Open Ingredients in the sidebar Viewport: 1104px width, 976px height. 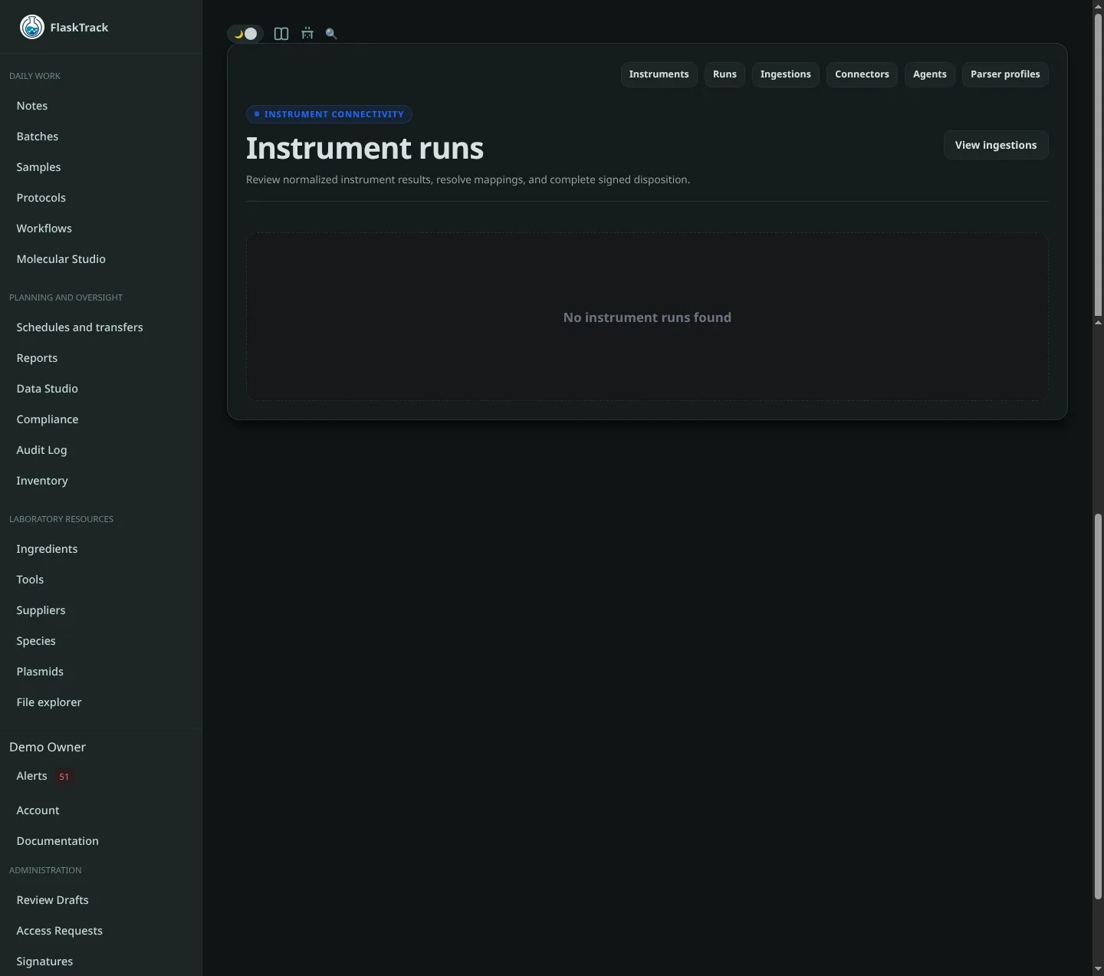click(100, 549)
